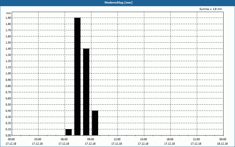The width and height of the screenshot is (235, 147).
Task: Select the Summe = 3,8 mm label
Action: (x=211, y=9)
